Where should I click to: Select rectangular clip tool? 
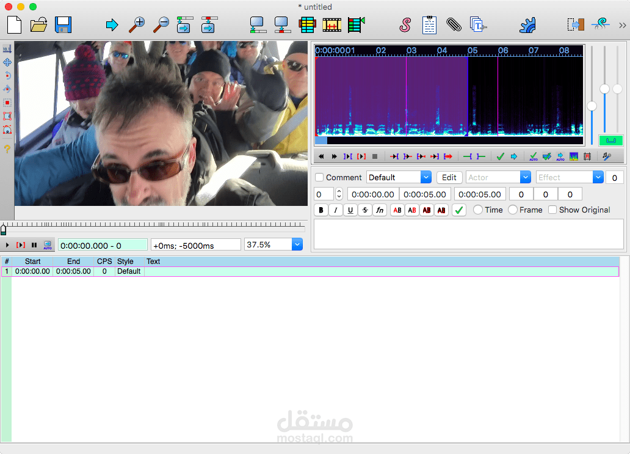(7, 116)
